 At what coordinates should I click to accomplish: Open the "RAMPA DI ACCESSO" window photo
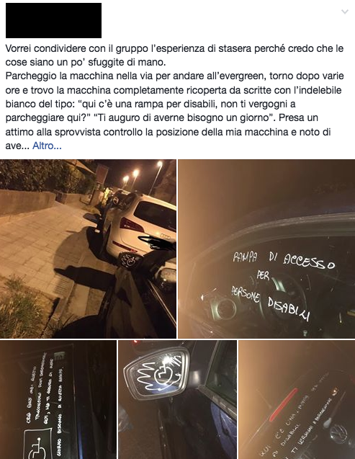pos(266,249)
